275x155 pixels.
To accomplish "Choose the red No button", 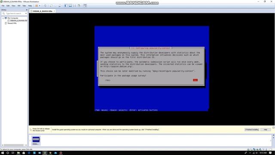I will click(195, 80).
